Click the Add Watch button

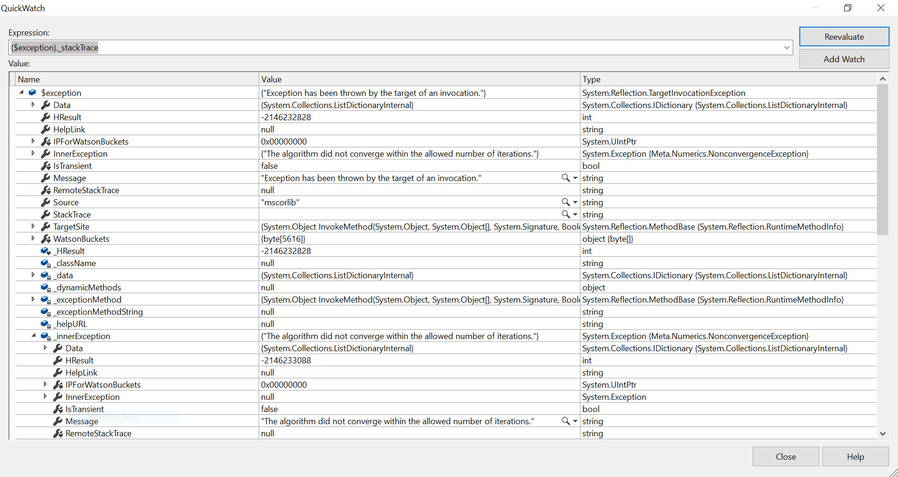[x=844, y=59]
